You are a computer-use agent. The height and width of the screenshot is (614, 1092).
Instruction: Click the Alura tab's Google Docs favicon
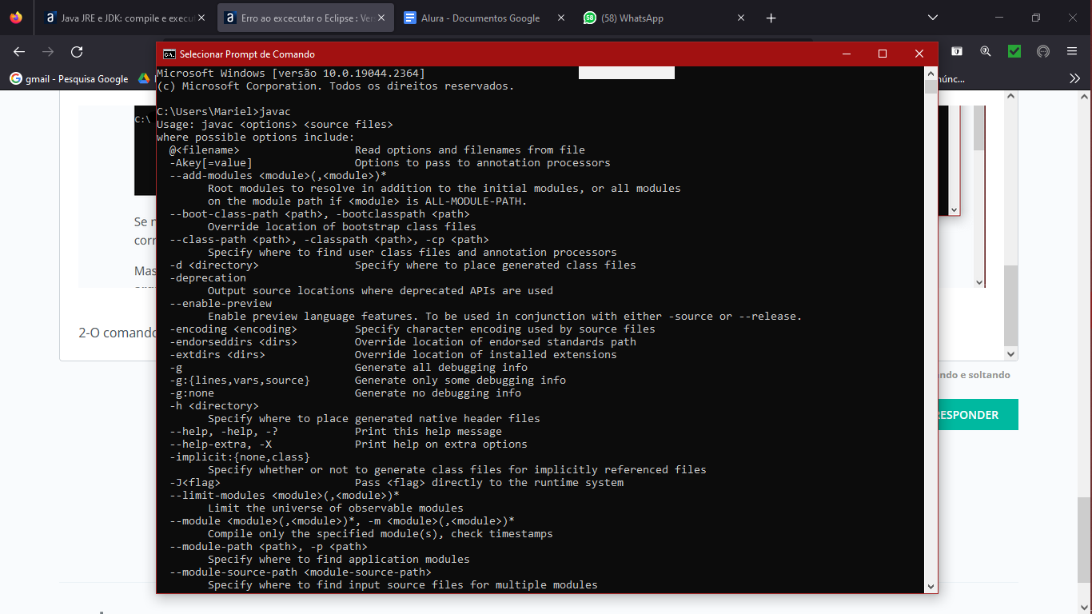[x=410, y=18]
